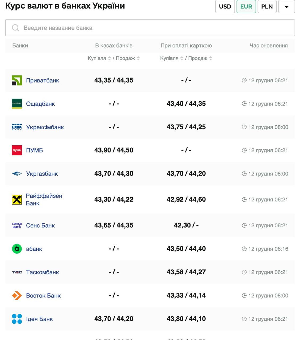Sort by card payment Купівля rate
Image resolution: width=304 pixels, height=340 pixels.
pyautogui.click(x=182, y=58)
